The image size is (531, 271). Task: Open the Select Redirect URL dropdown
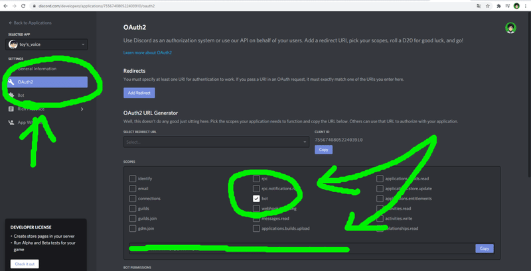pos(216,142)
